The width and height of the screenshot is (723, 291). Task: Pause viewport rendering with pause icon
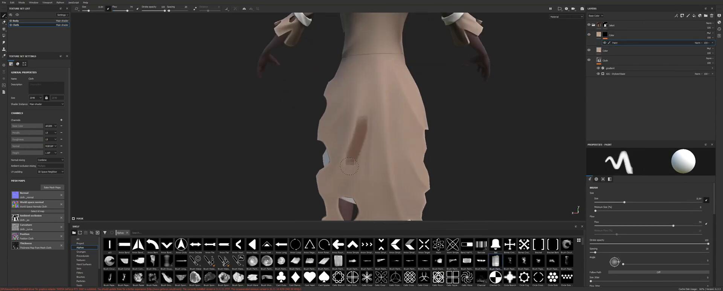pyautogui.click(x=550, y=9)
